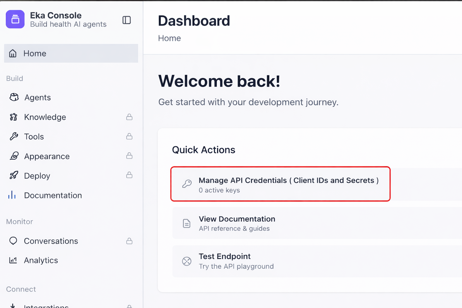462x308 pixels.
Task: Select the Analytics icon under Monitor
Action: pos(13,260)
